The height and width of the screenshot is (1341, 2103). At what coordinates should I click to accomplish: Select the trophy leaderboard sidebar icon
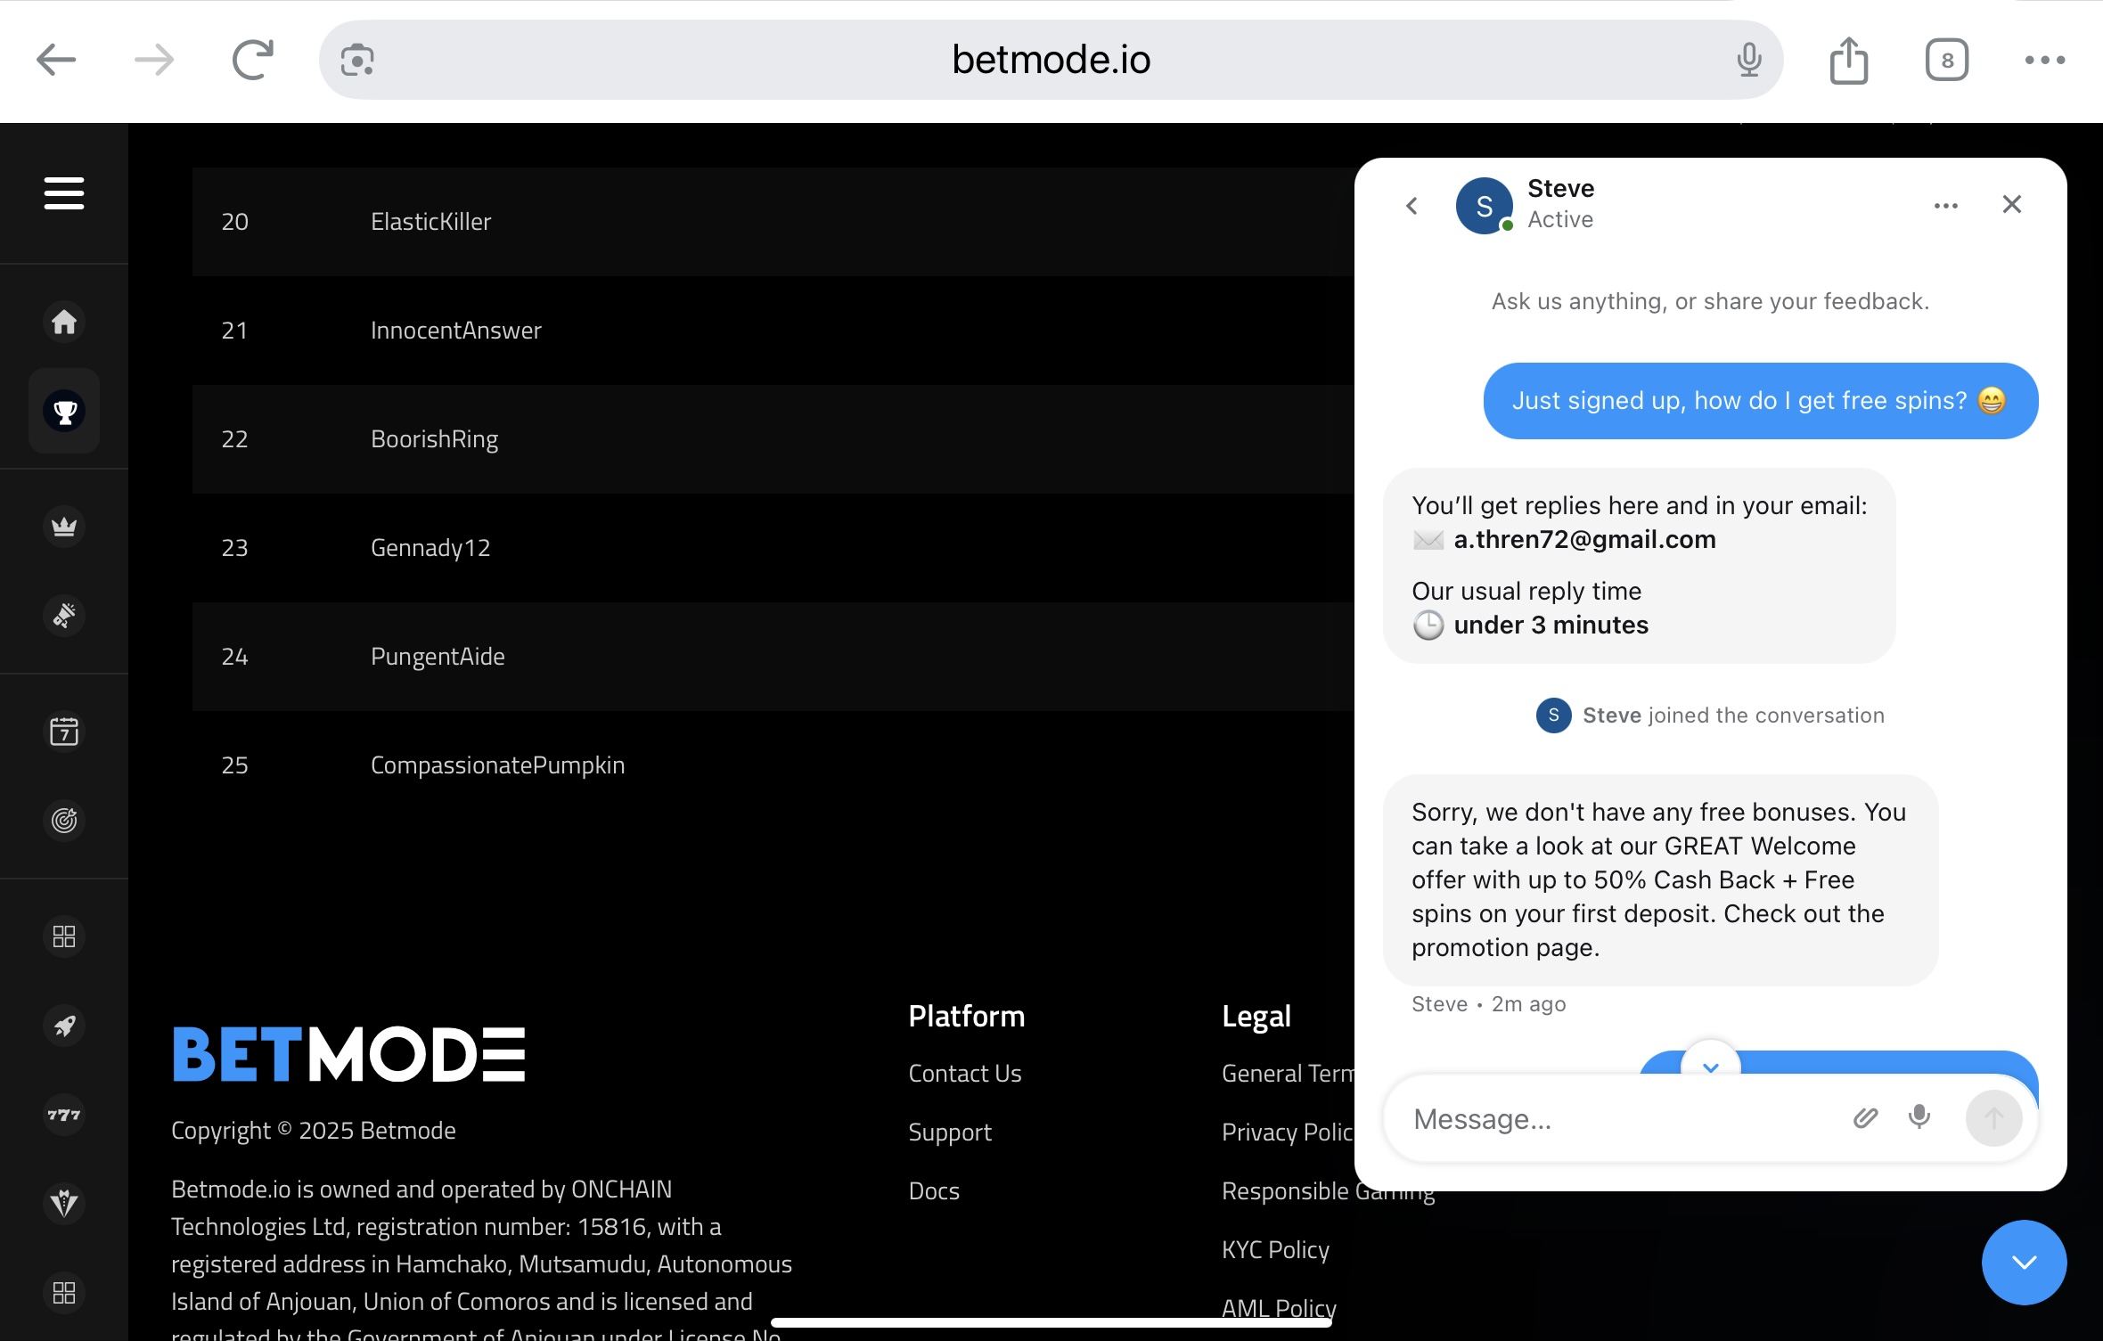click(x=64, y=412)
